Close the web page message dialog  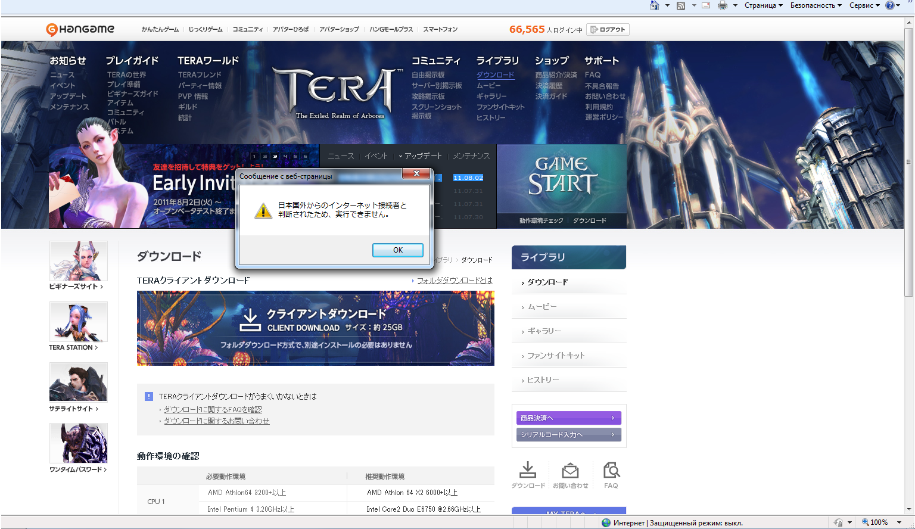click(416, 173)
